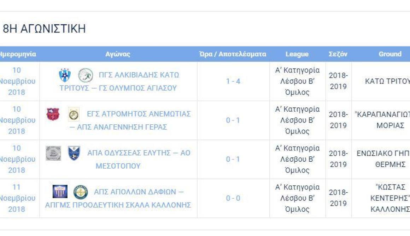Screen dimensions: 410x236
Task: Click the Ώρα / Αποτελέσματα column header
Action: [233, 54]
